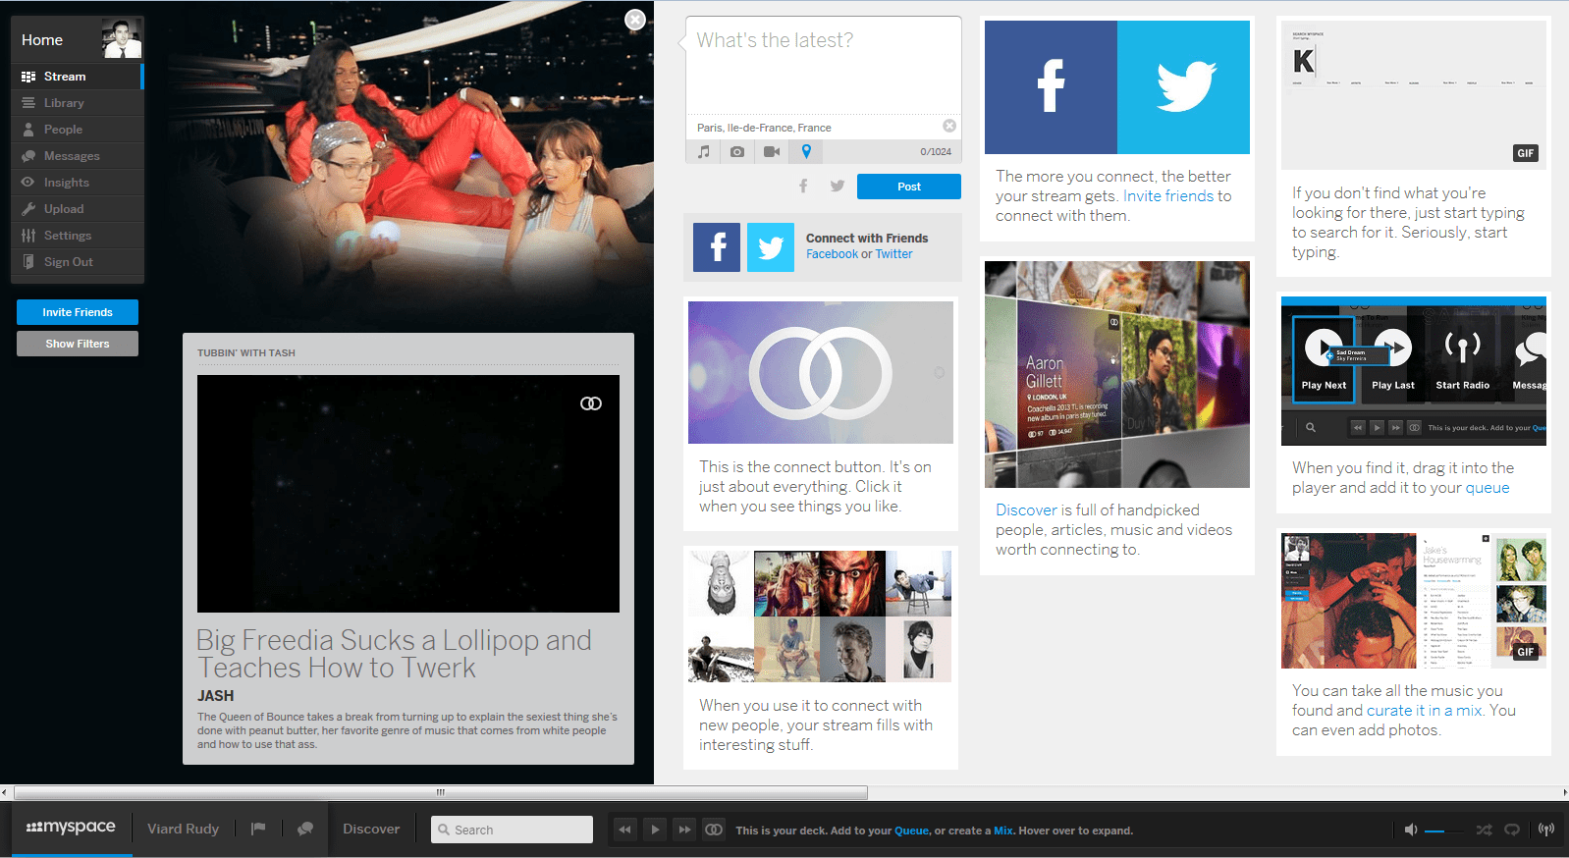Click Queue link in deck message
This screenshot has width=1569, height=858.
pos(911,831)
